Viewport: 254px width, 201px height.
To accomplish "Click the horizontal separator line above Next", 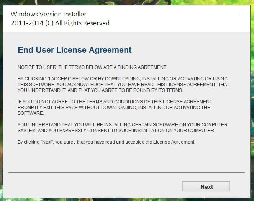I will (x=126, y=173).
